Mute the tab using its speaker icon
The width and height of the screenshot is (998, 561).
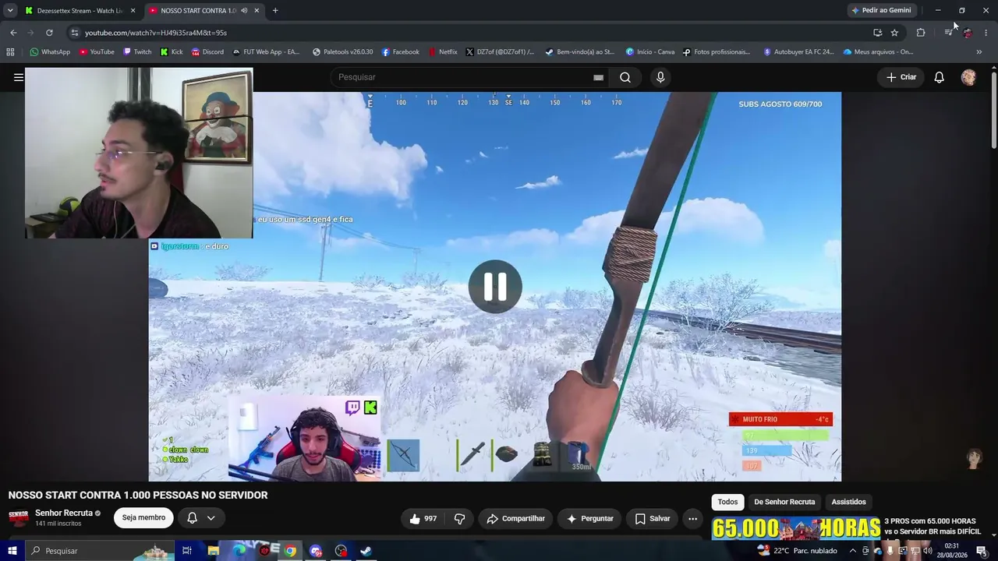pyautogui.click(x=244, y=10)
